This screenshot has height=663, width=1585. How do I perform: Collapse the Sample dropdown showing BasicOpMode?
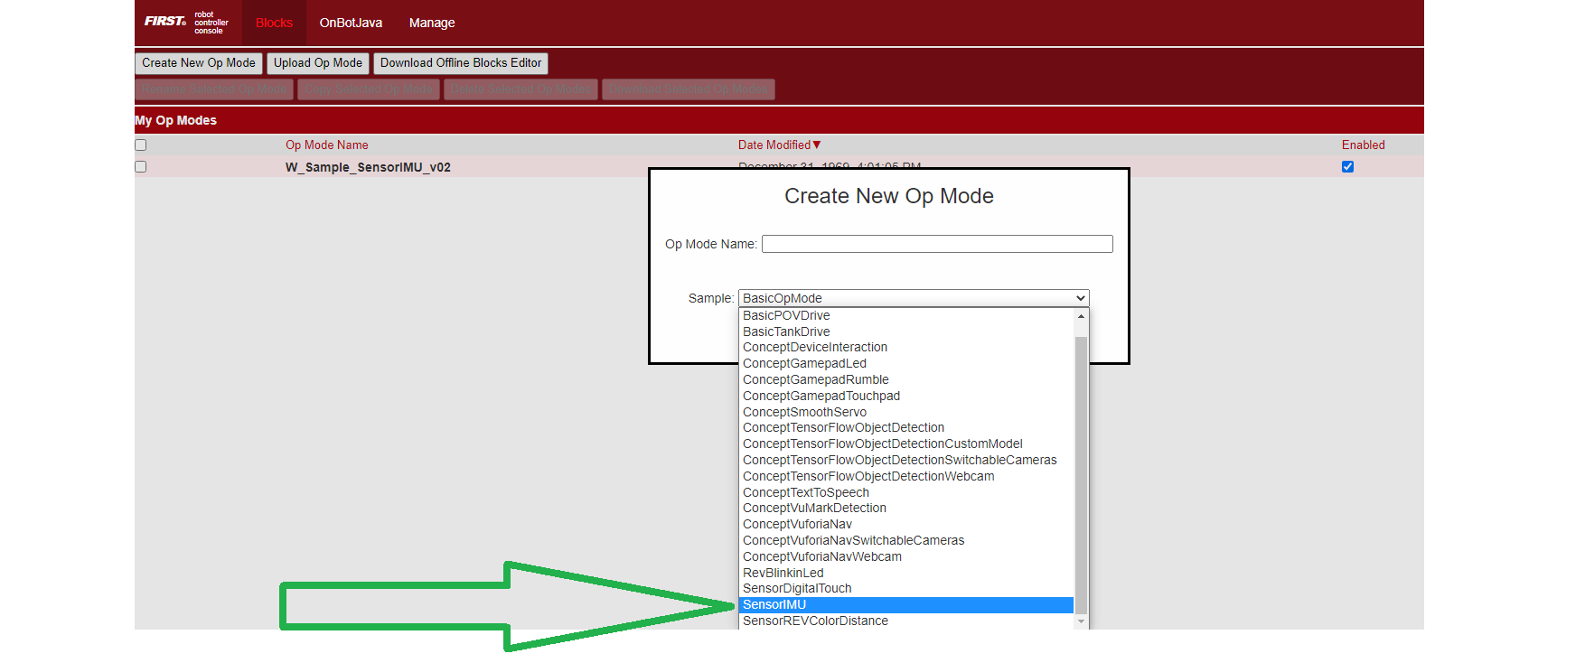coord(913,298)
